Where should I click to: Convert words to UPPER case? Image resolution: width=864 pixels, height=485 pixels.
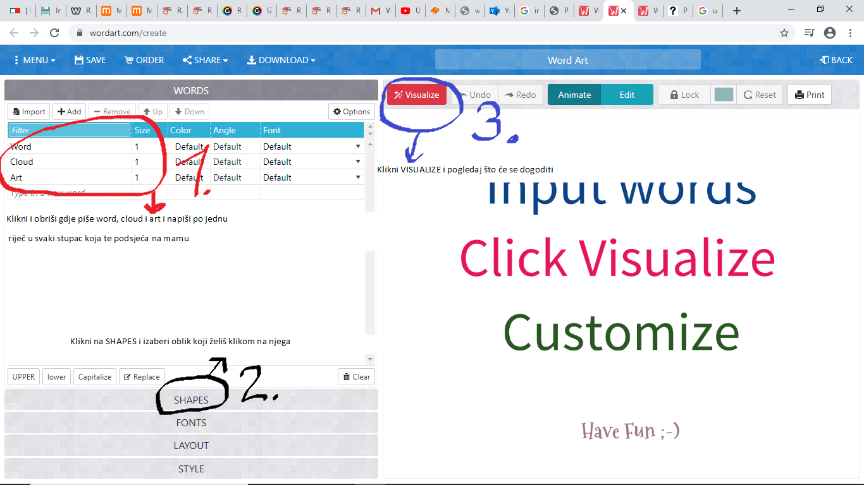point(24,377)
